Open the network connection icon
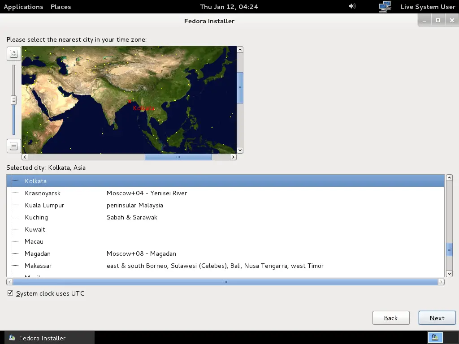 pos(385,6)
